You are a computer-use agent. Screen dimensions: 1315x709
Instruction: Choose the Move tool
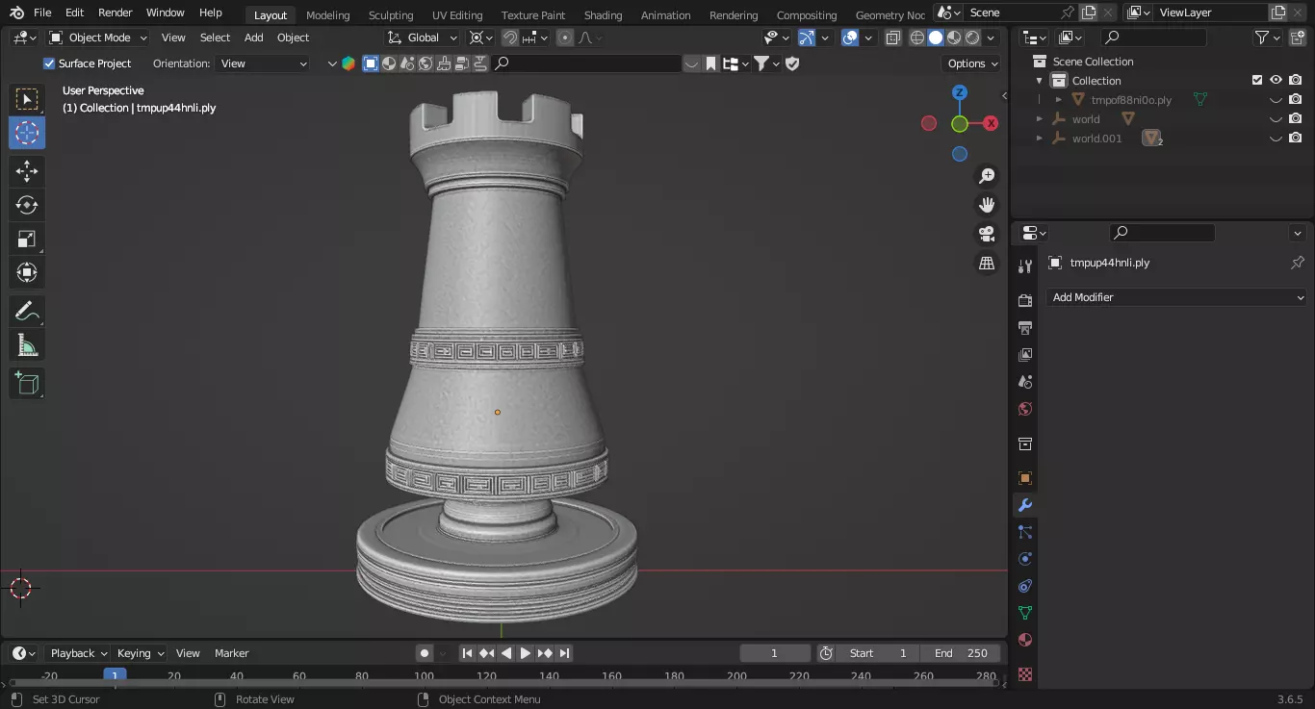coord(27,171)
